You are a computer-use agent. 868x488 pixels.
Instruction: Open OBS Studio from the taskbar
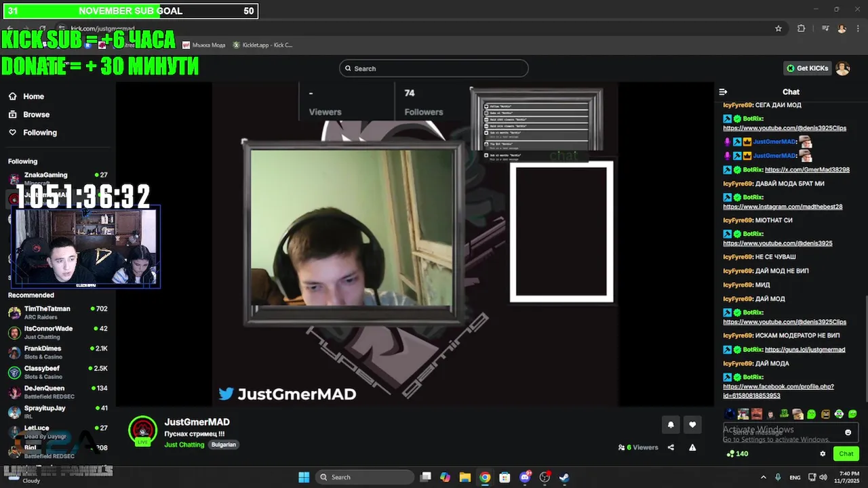coord(545,477)
